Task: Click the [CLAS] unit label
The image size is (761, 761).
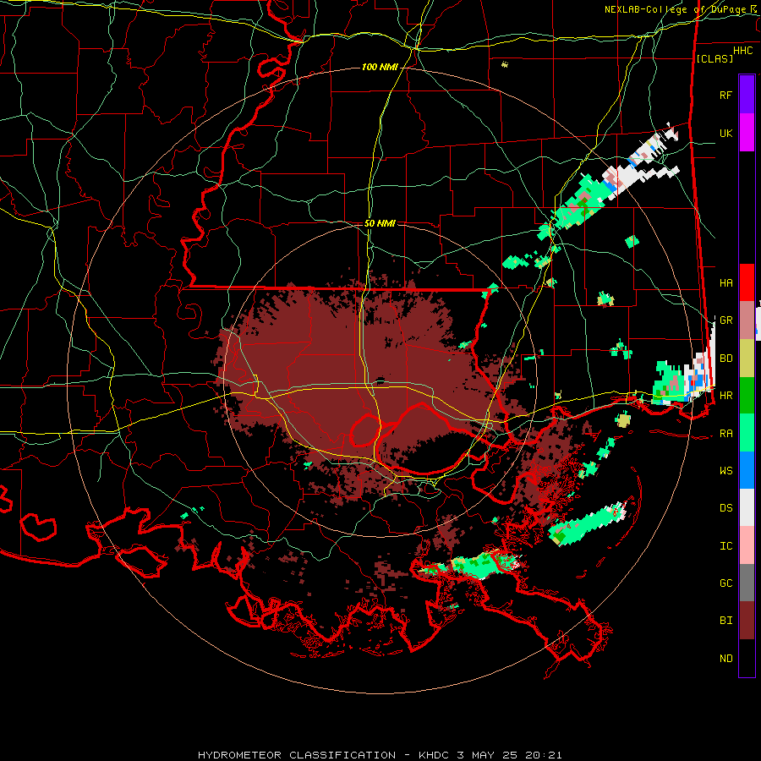Action: click(714, 58)
